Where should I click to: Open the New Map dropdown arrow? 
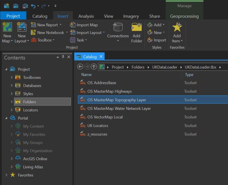pyautogui.click(x=12, y=41)
